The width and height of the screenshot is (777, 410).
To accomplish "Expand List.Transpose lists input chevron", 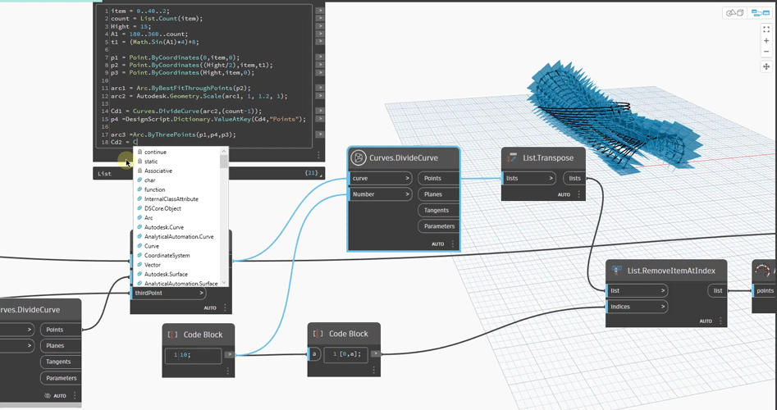I will point(551,178).
